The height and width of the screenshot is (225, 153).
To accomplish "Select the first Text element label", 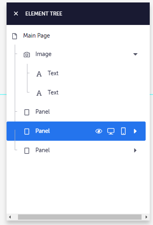I will point(53,73).
